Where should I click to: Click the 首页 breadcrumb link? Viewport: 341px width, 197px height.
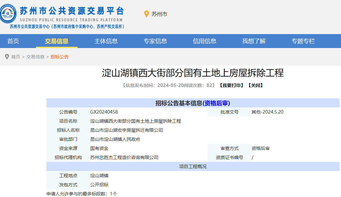[x=16, y=57]
